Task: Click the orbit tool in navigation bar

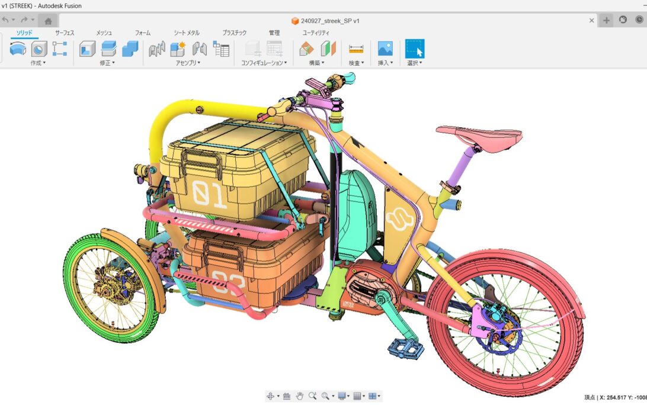Action: pyautogui.click(x=271, y=396)
